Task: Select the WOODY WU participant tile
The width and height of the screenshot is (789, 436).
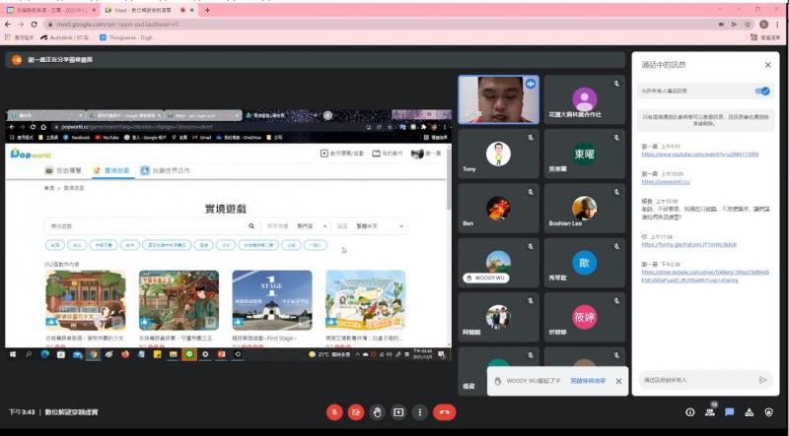Action: click(499, 262)
